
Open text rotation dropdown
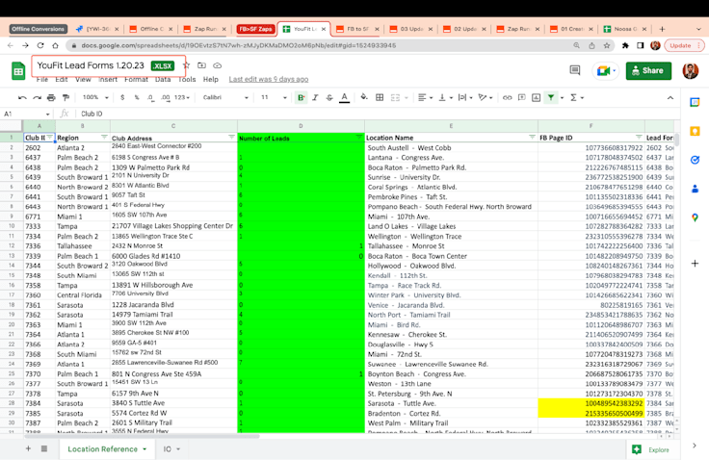click(486, 97)
